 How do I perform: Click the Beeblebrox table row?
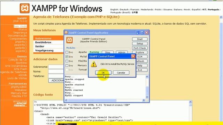[x=48, y=42]
